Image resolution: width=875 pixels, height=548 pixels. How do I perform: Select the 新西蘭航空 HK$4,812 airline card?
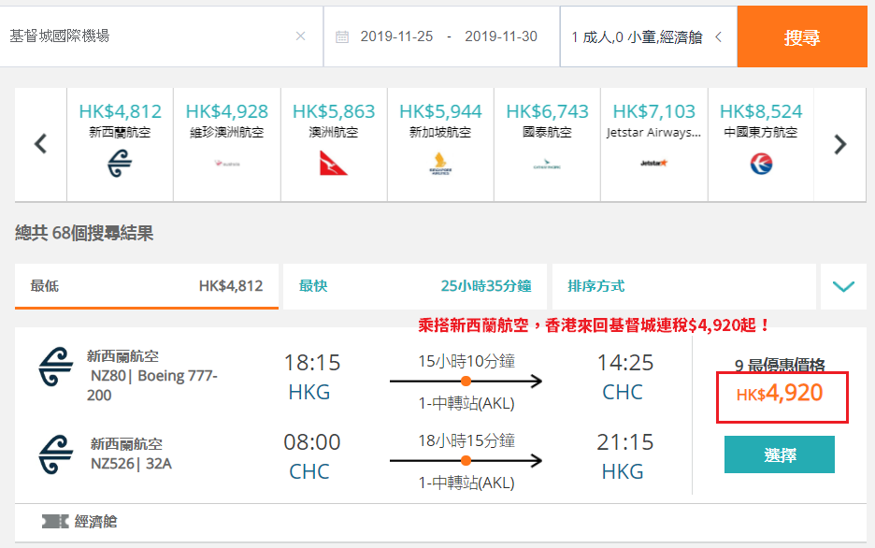click(120, 144)
